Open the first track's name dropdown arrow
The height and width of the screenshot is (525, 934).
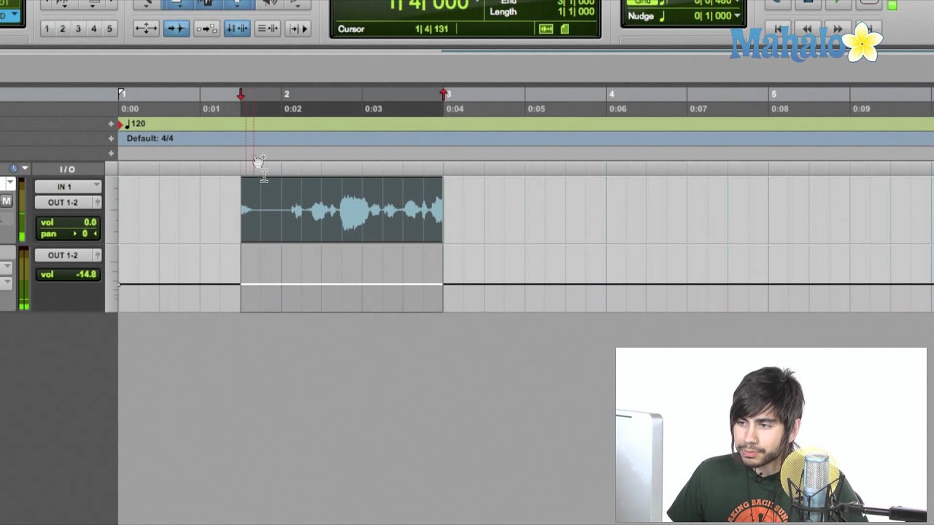[x=10, y=184]
